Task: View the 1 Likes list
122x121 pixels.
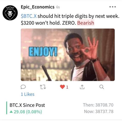Action: [x=28, y=94]
